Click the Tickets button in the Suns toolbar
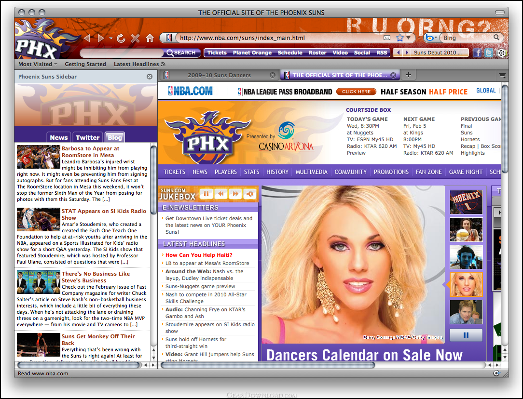This screenshot has width=523, height=399. 217,53
